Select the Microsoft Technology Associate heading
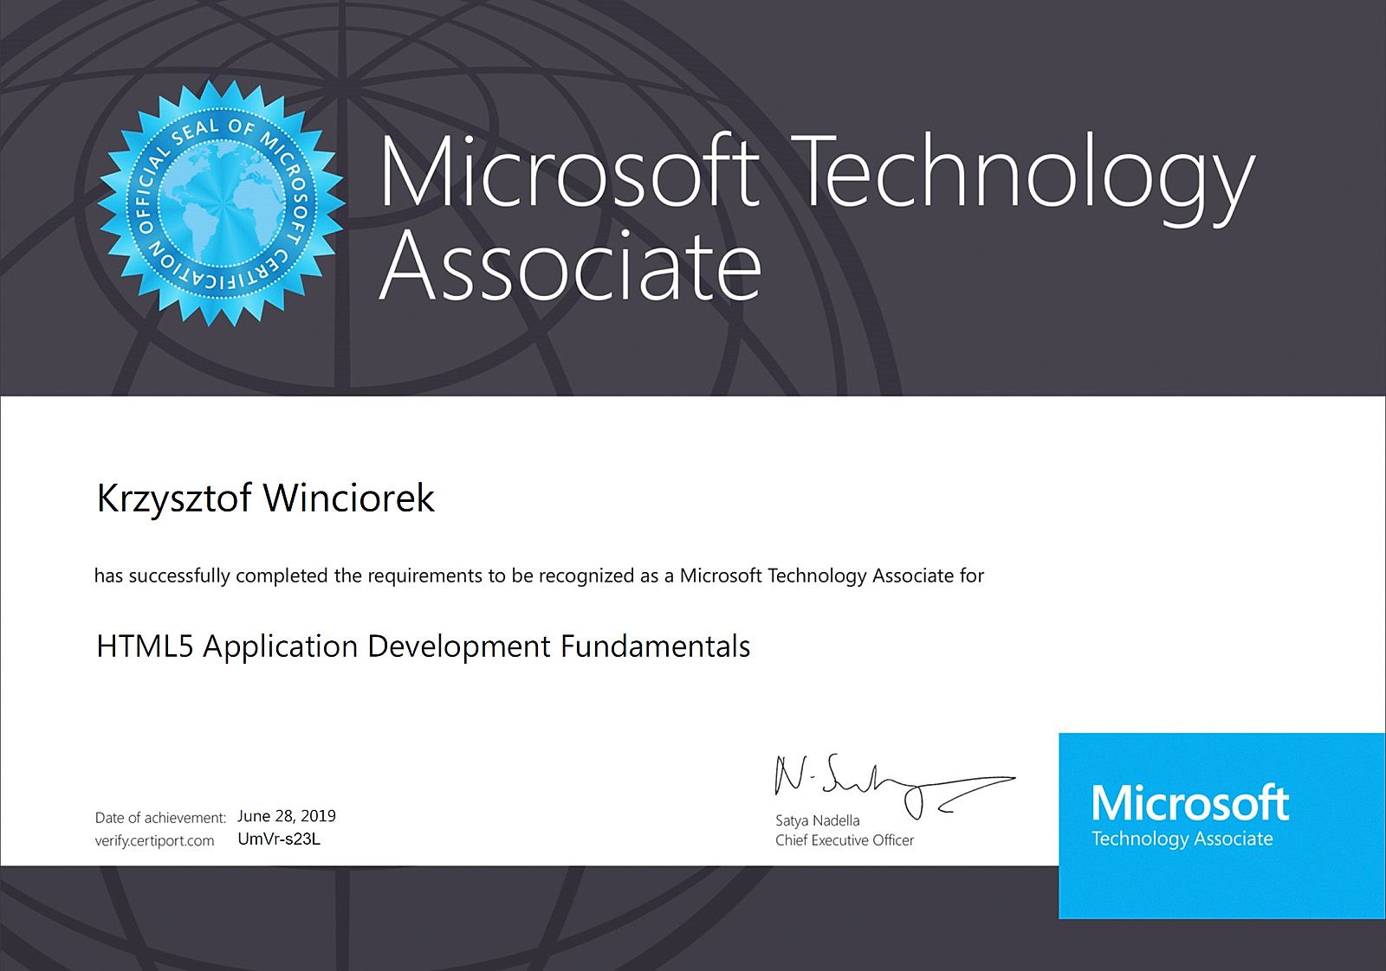Image resolution: width=1386 pixels, height=971 pixels. point(818,218)
